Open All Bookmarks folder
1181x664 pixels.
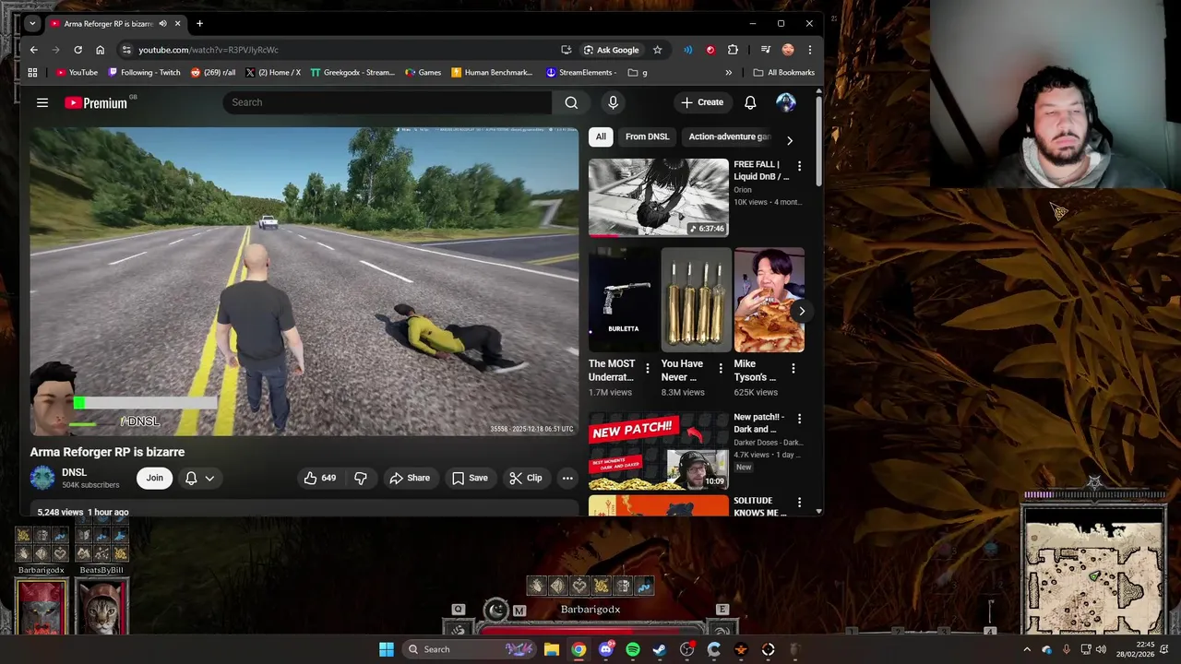click(783, 73)
